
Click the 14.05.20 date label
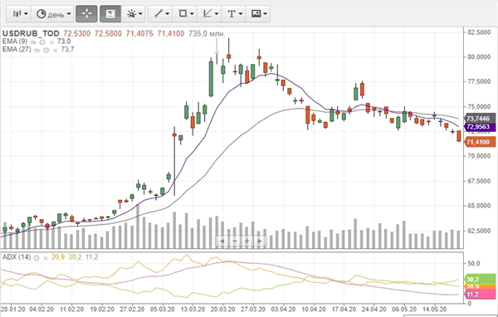click(x=434, y=309)
